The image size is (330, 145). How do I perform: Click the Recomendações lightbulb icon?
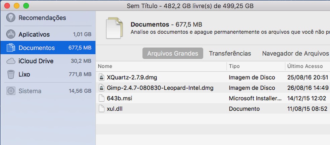coord(11,18)
